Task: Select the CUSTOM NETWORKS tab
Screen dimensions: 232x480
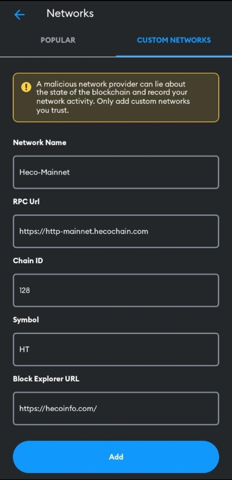Action: [x=174, y=40]
